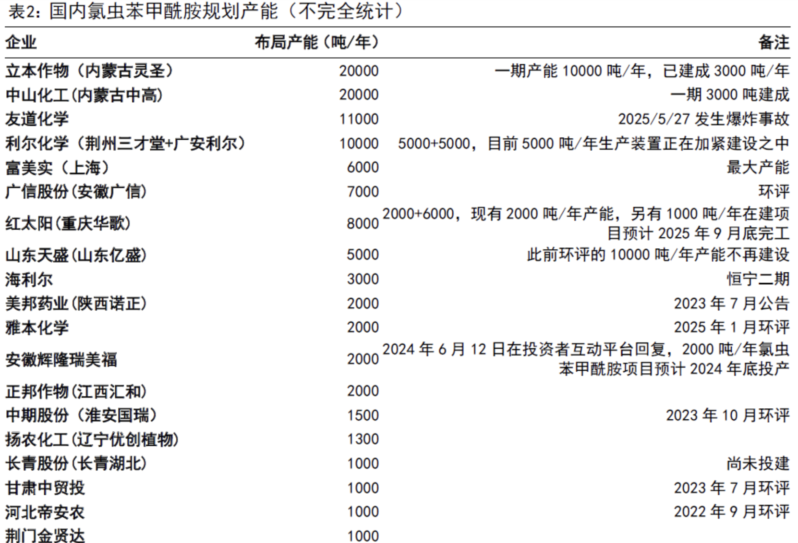Click the capacity 2000 in the 雅本化学 row

(363, 328)
